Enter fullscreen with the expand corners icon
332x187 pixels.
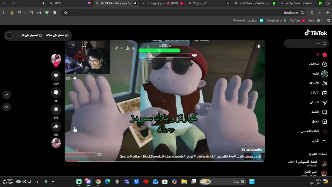(72, 46)
